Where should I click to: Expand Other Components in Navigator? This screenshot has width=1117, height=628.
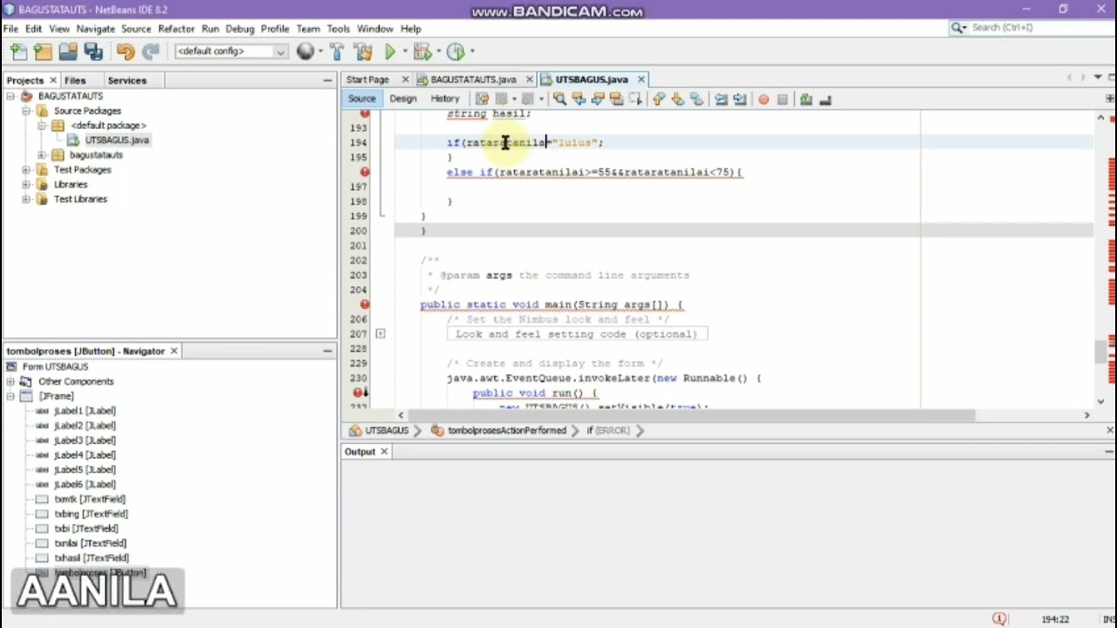[x=10, y=381]
